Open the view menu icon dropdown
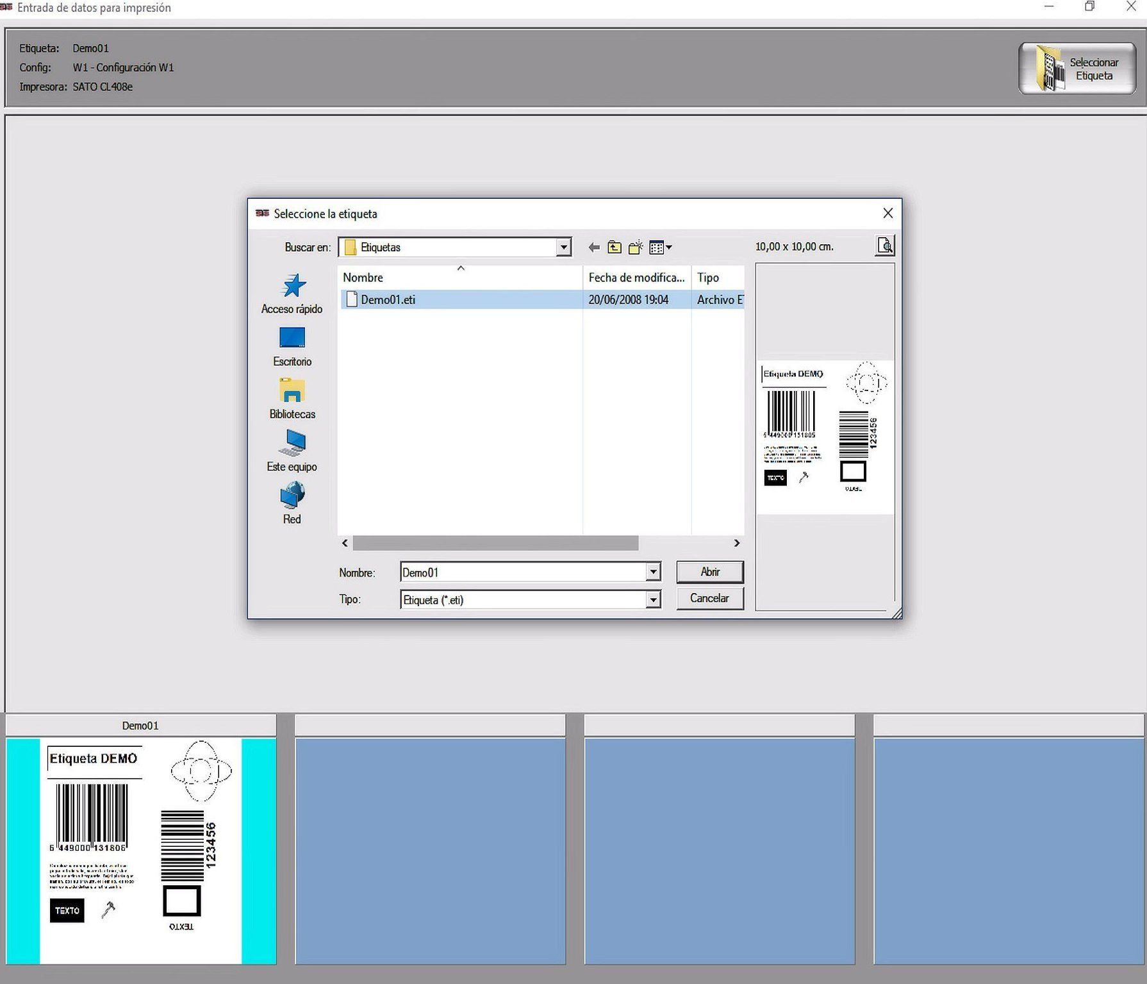This screenshot has width=1147, height=984. (x=660, y=247)
